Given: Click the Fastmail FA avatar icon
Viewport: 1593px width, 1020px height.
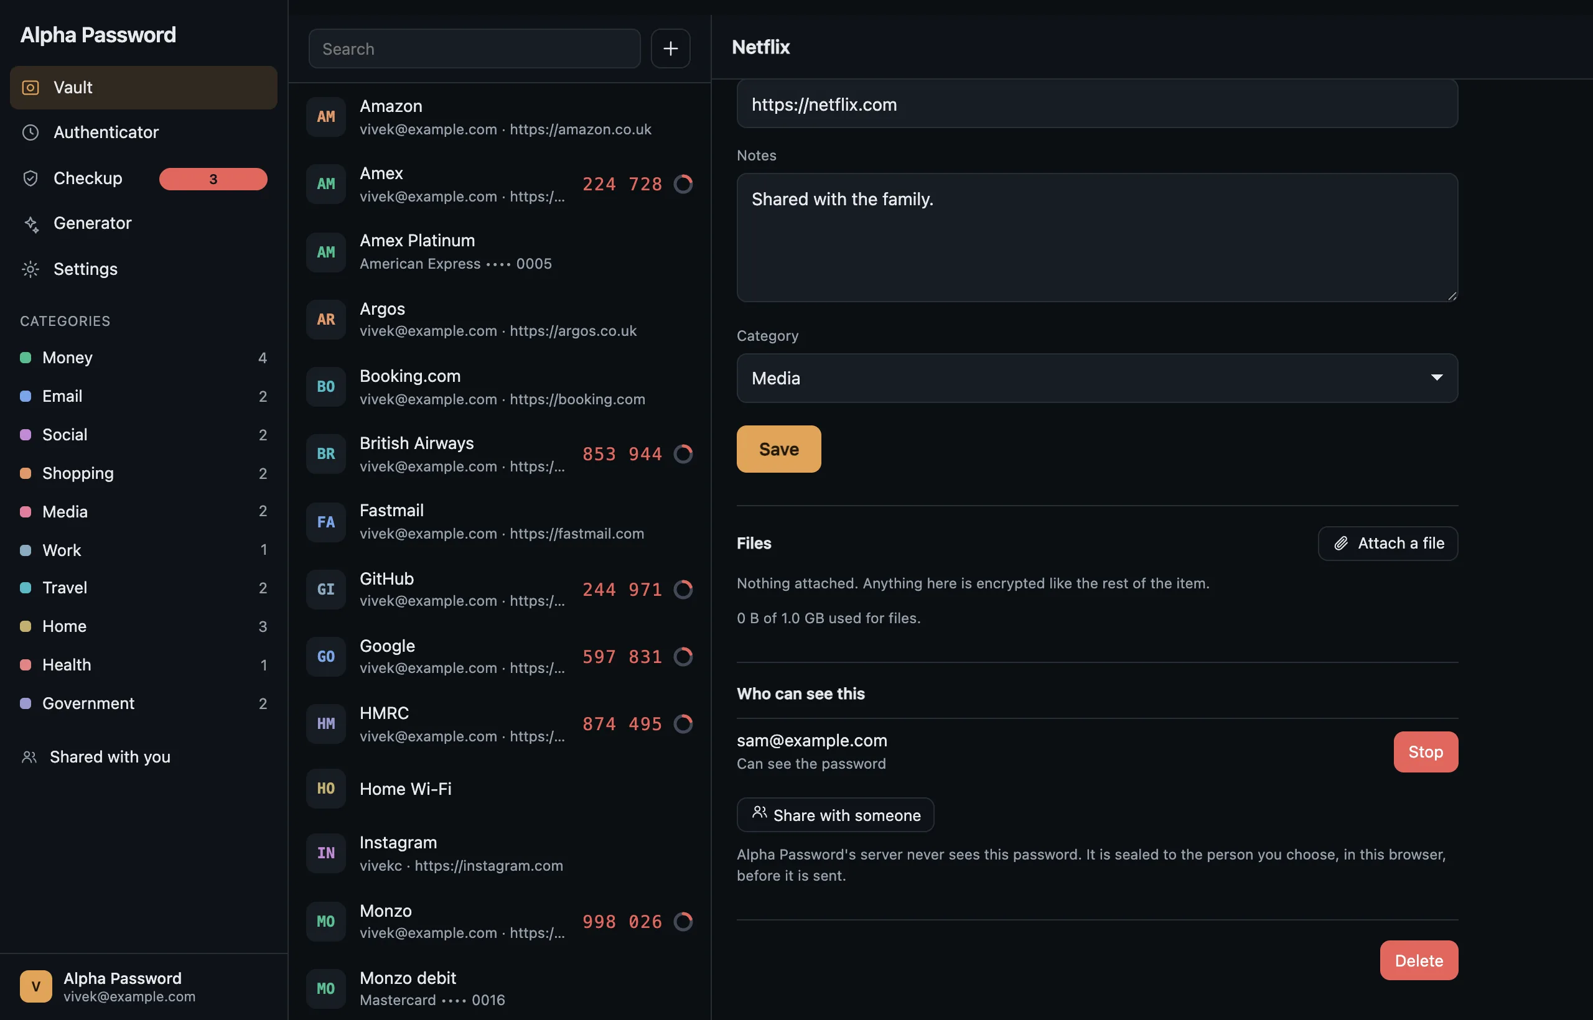Looking at the screenshot, I should (326, 522).
